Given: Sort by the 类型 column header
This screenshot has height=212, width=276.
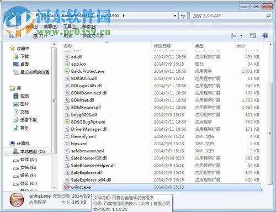Looking at the screenshot, I should pyautogui.click(x=199, y=46).
